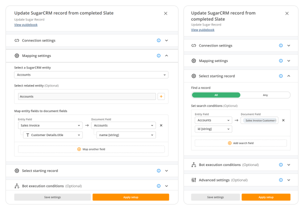The image size is (304, 210).
Task: Select Any in Find a record toggle
Action: (x=265, y=95)
